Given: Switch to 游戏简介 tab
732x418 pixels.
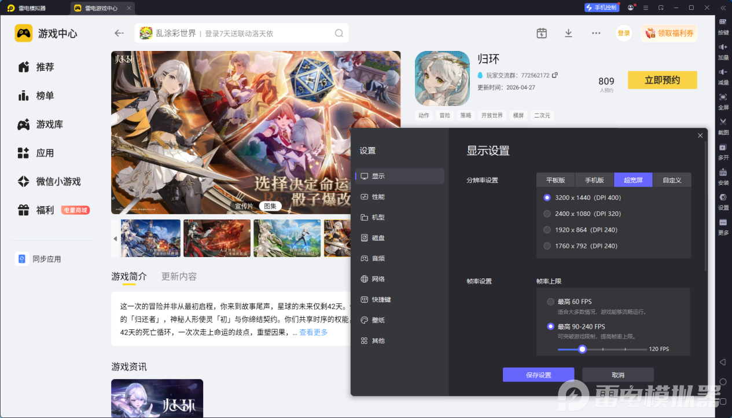Looking at the screenshot, I should (x=129, y=276).
